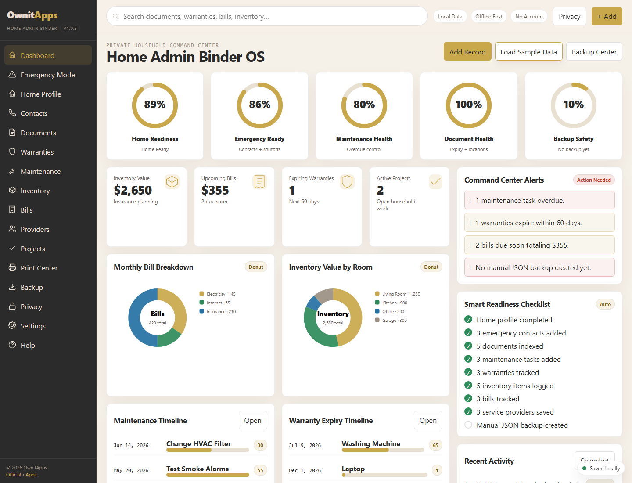The image size is (632, 483).
Task: Open the Warranty Expiry Timeline via Open button
Action: tap(428, 420)
